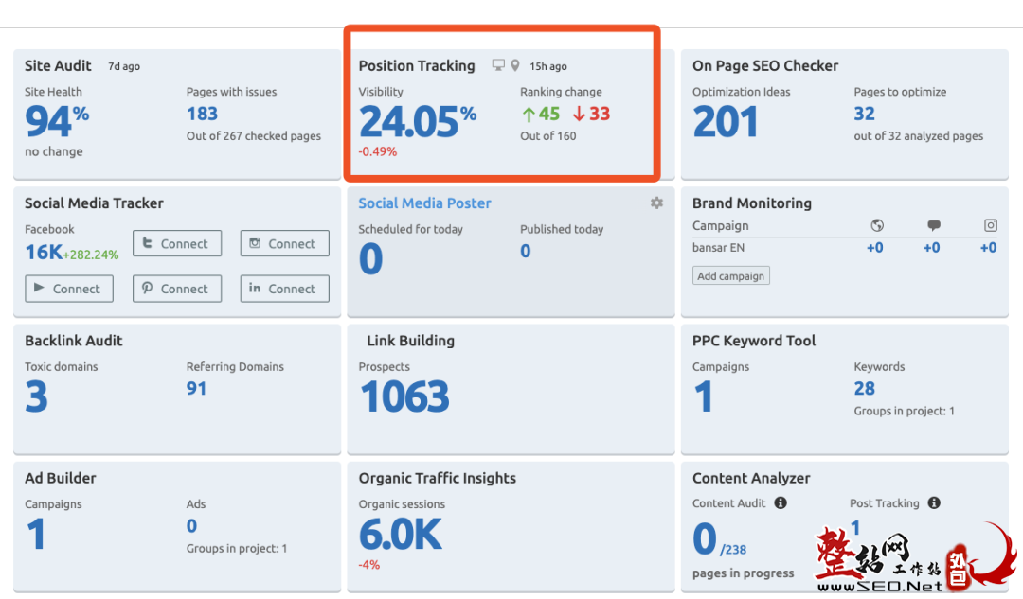Click the 28 keywords value
1023x599 pixels.
point(865,389)
